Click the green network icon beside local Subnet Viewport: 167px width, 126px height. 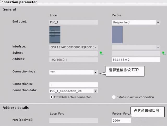101,53
